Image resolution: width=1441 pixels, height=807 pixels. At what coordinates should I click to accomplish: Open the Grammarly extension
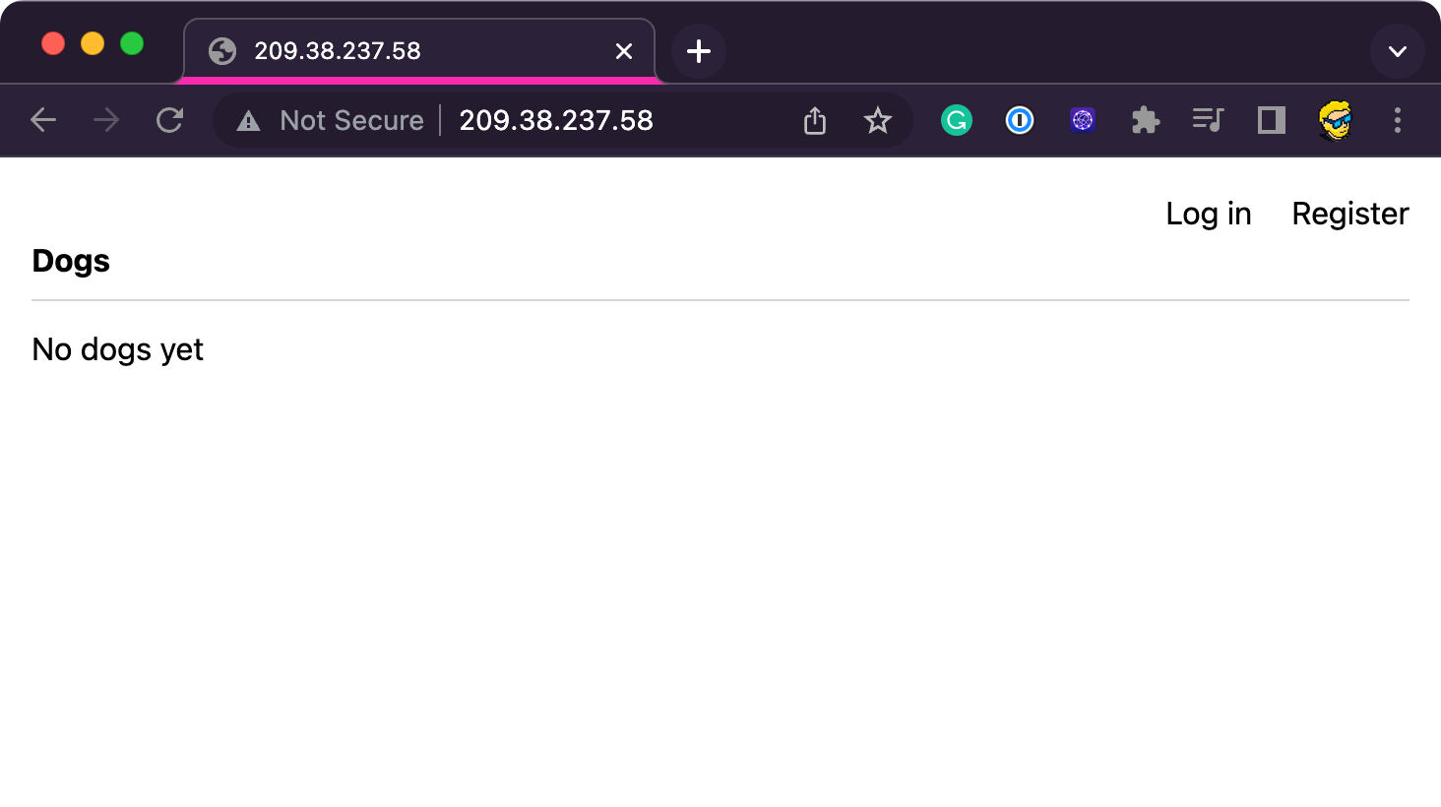pyautogui.click(x=956, y=120)
